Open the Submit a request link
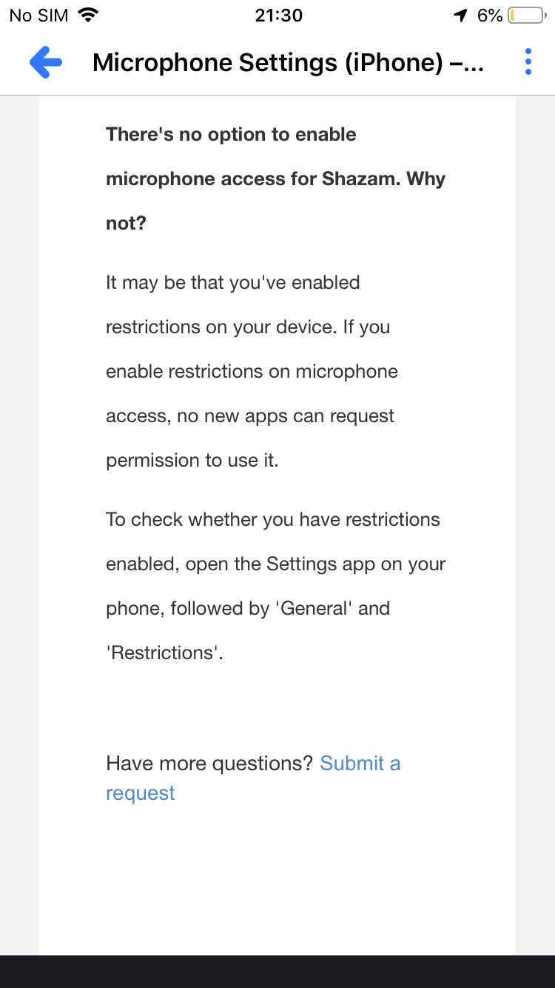The image size is (555, 988). tap(360, 764)
